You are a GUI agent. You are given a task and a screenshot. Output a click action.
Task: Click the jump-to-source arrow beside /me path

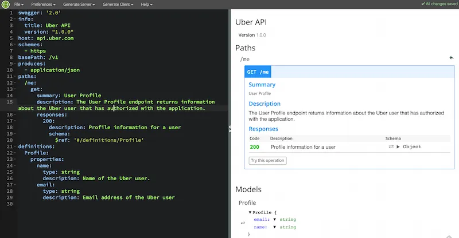452,58
